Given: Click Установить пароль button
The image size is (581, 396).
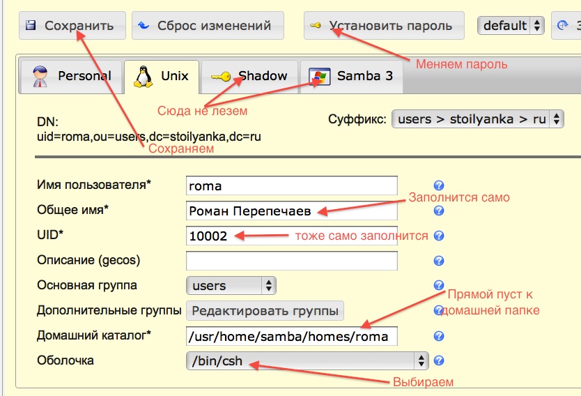Looking at the screenshot, I should click(382, 26).
